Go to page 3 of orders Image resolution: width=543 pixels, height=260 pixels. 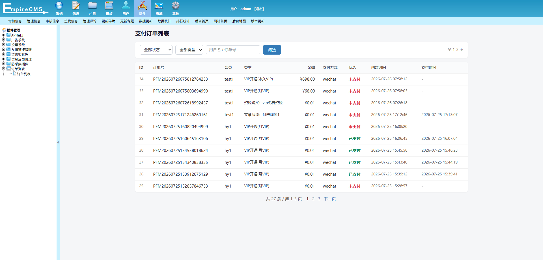(x=319, y=199)
